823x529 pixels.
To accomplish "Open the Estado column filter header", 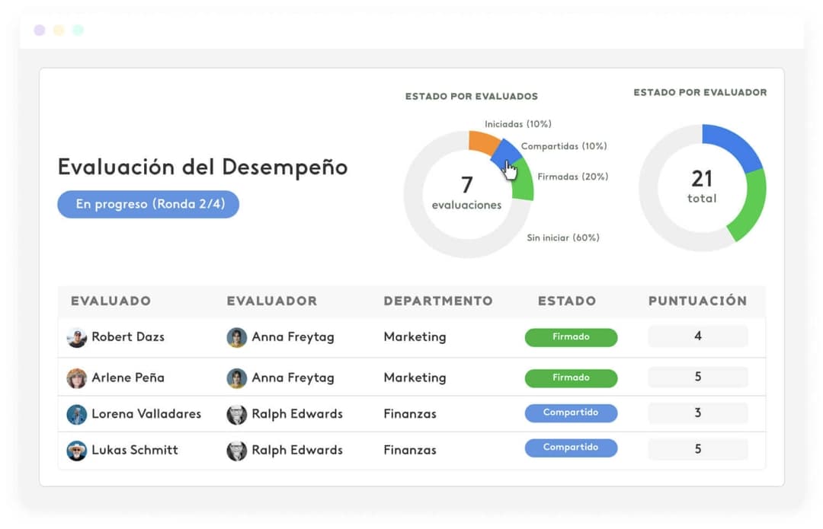I will coord(567,301).
